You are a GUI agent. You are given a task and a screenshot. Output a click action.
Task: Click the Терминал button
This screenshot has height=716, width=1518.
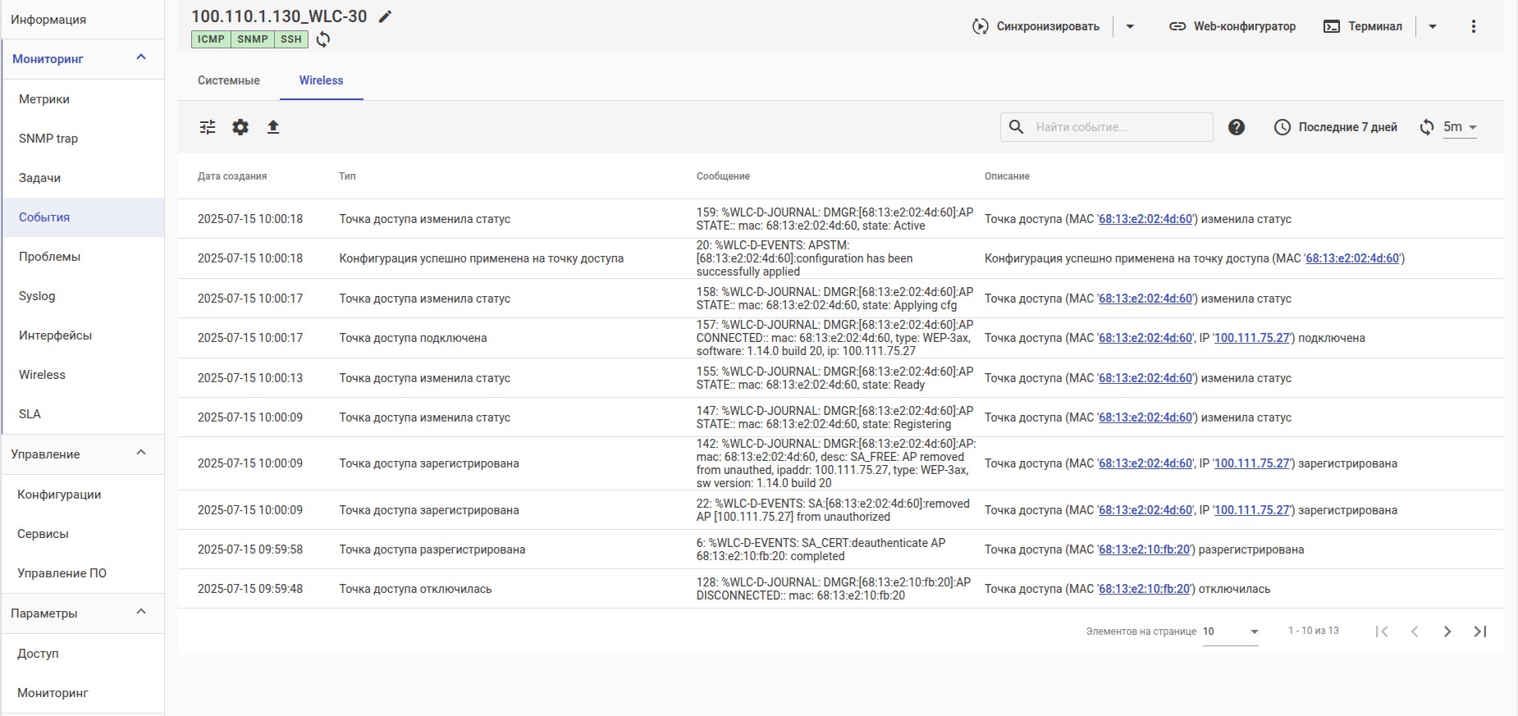(1363, 26)
